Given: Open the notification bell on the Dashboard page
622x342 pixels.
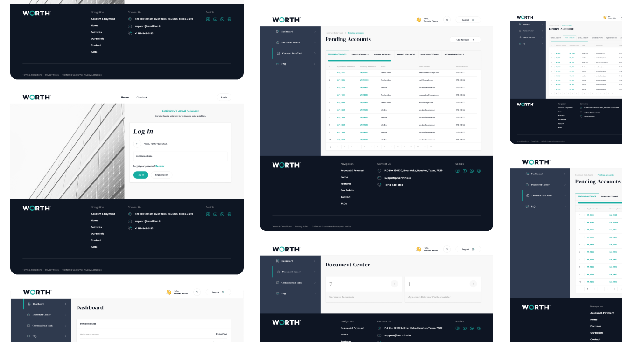Looking at the screenshot, I should tap(197, 293).
